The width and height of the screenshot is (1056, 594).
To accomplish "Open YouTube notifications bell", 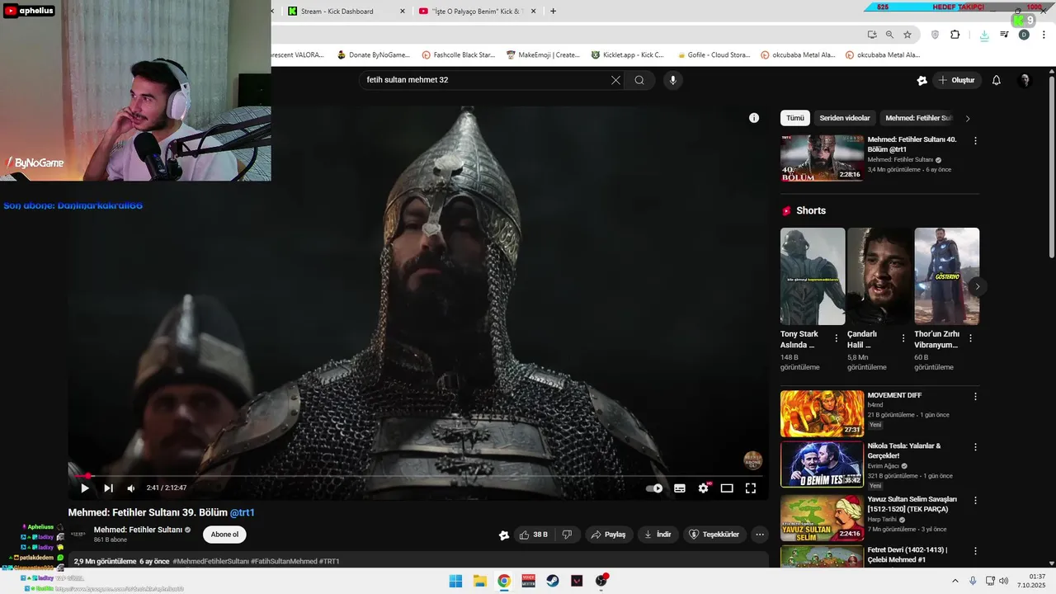I will click(x=996, y=80).
